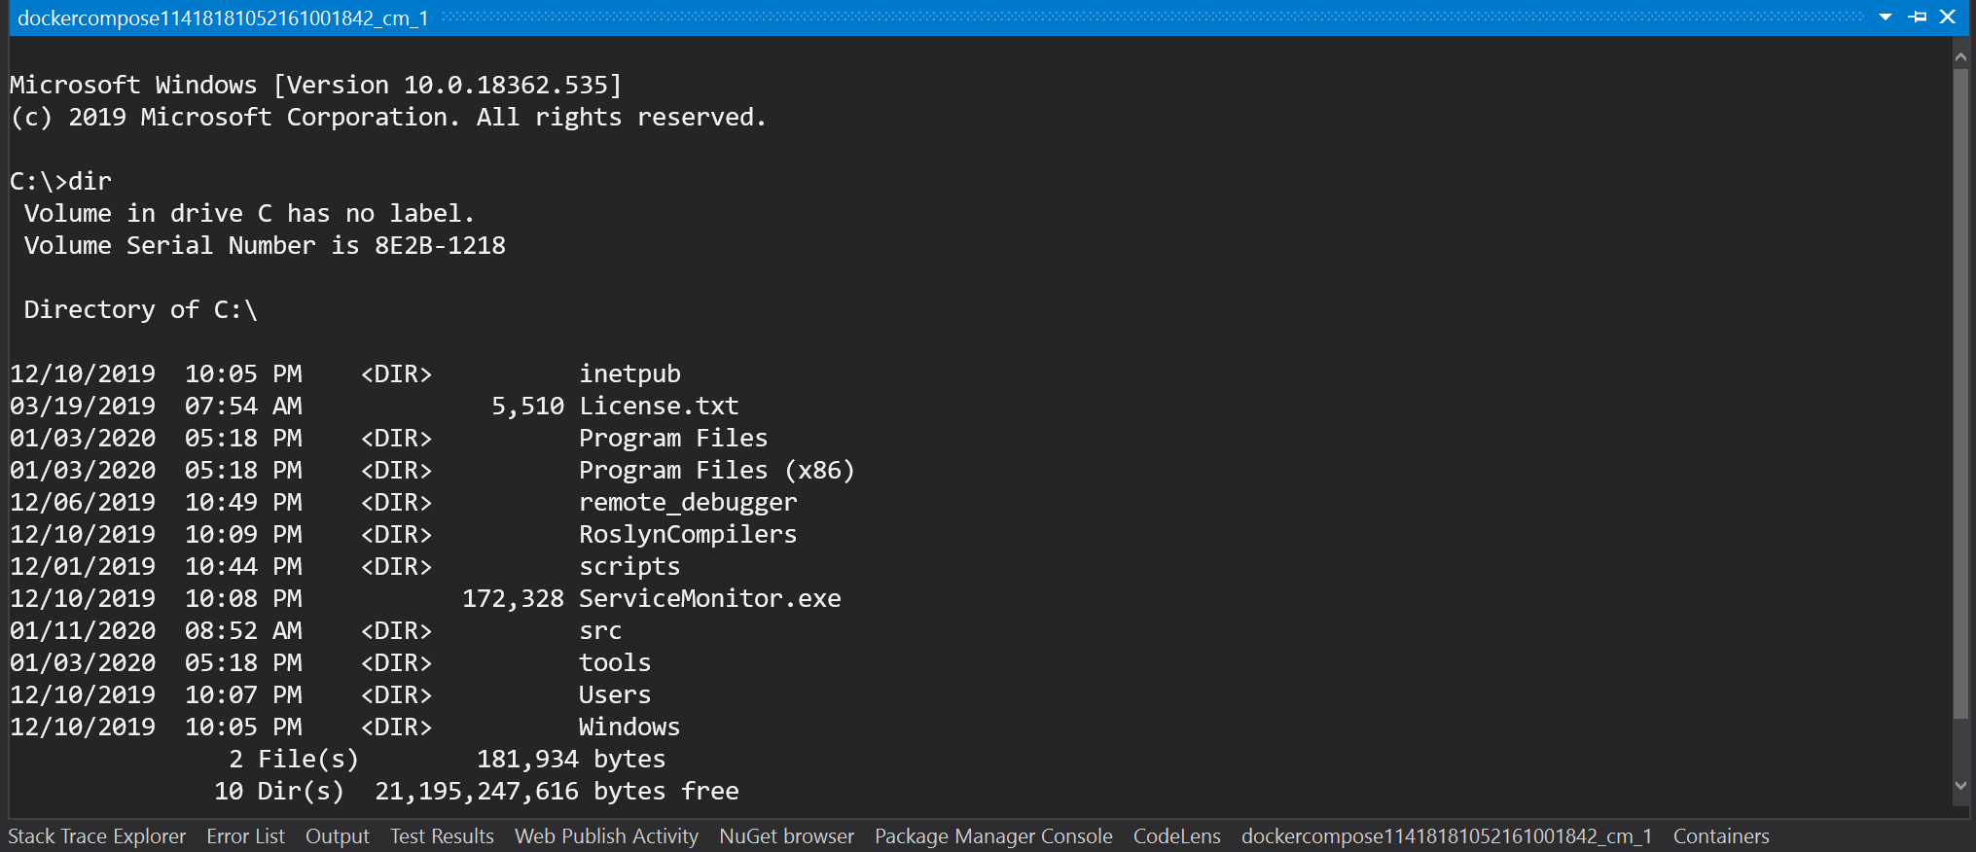Switch to Web Publish Activity tab
The image size is (1976, 852).
click(x=606, y=836)
